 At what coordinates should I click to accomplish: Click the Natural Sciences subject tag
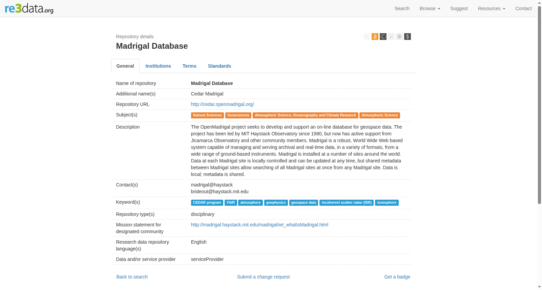[207, 115]
